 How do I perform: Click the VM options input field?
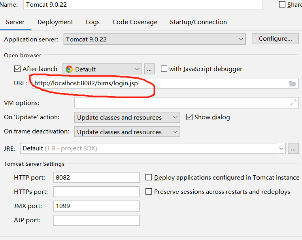click(187, 103)
